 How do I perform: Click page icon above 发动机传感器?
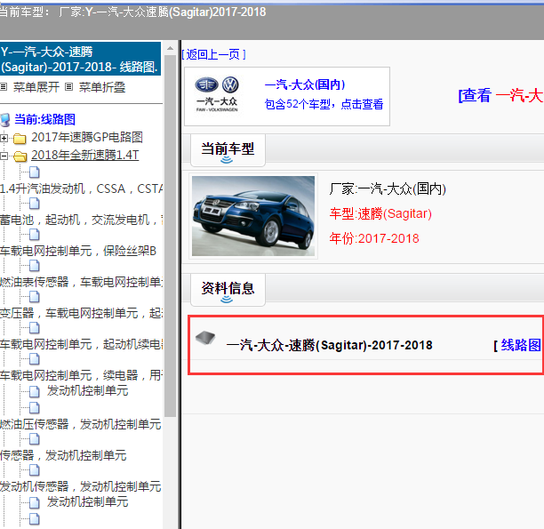tap(35, 470)
